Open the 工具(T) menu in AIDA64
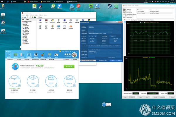 41,15
